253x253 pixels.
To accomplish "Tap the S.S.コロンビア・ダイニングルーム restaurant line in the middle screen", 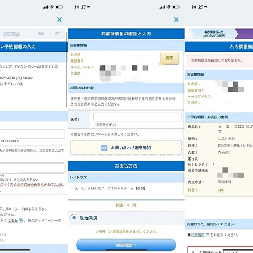I will point(109,188).
